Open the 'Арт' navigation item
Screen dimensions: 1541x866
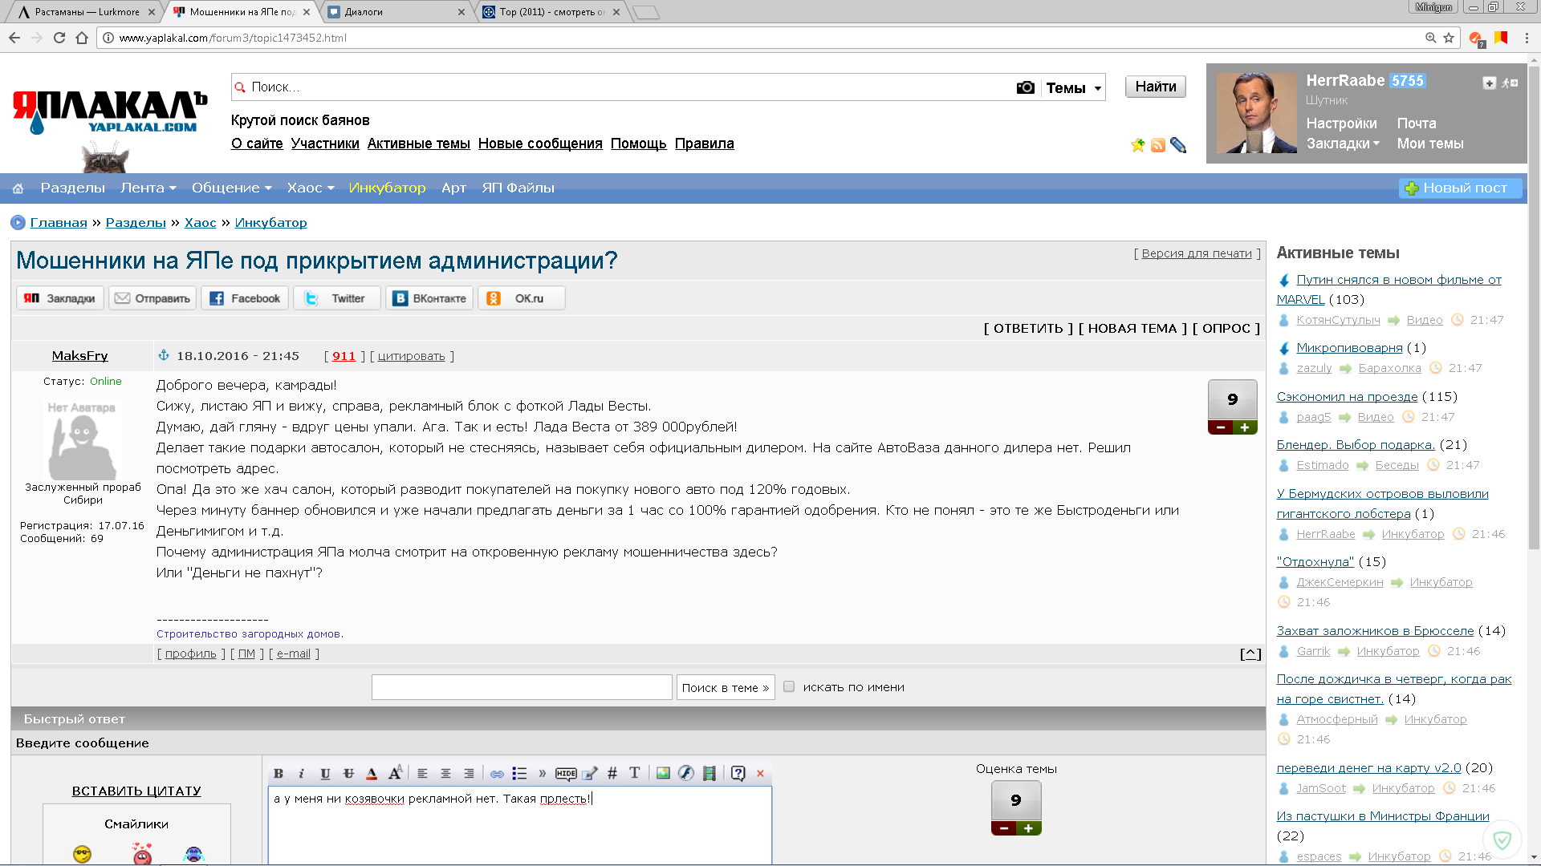pos(453,188)
